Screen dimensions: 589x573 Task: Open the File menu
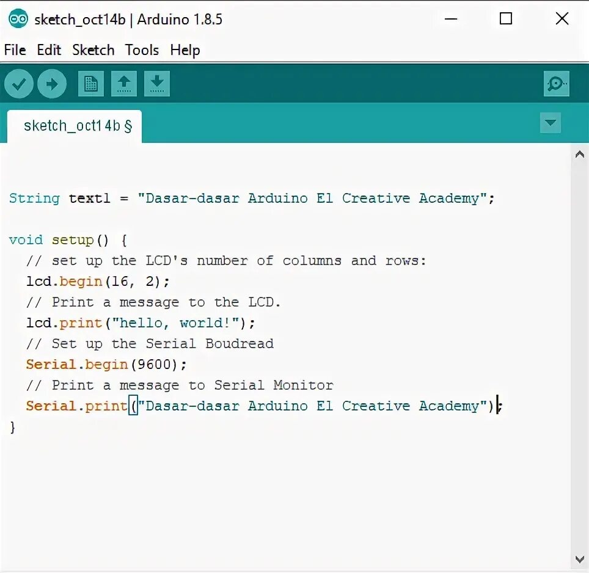click(x=15, y=50)
